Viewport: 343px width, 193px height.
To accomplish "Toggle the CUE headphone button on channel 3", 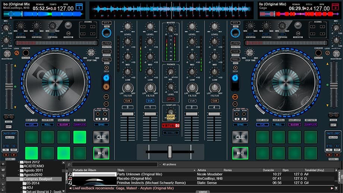I will tap(128, 101).
